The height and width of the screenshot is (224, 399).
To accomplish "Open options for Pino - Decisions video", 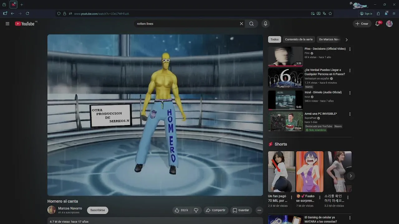I will point(350,49).
